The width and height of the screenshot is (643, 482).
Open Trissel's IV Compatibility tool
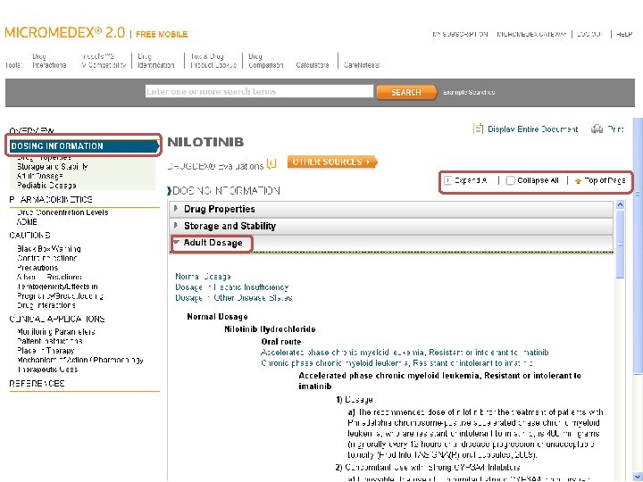point(104,61)
